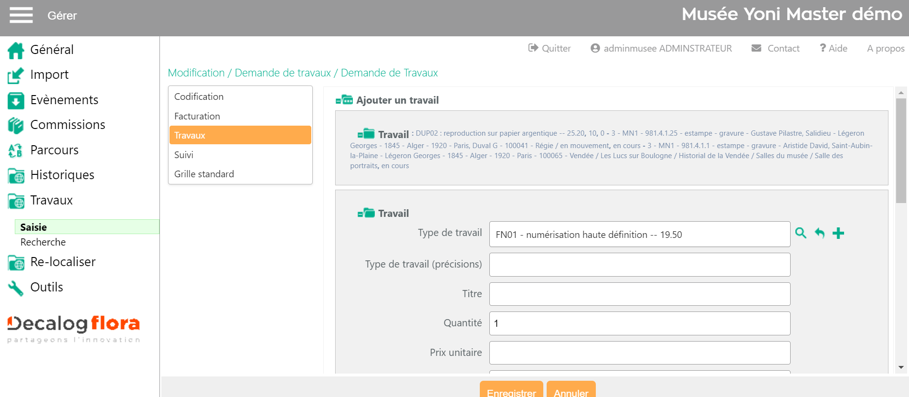Select Recherche under Travaux
This screenshot has width=909, height=397.
click(43, 242)
